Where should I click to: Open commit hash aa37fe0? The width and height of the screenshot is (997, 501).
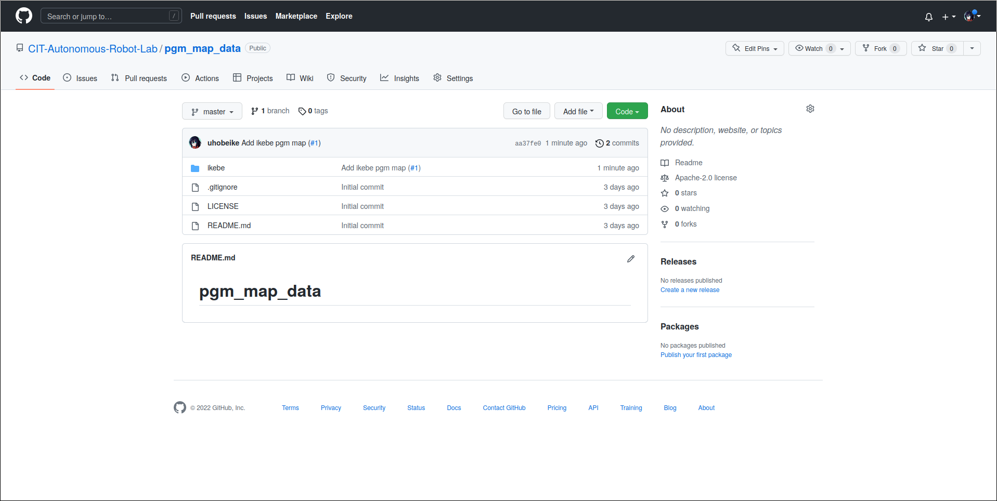528,143
